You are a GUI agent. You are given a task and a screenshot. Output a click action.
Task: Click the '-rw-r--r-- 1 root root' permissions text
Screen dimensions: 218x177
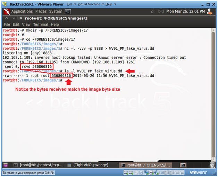coord(26,76)
